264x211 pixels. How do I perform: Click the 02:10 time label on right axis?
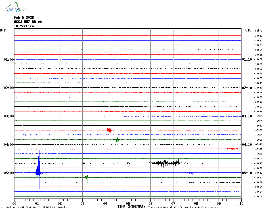click(247, 88)
